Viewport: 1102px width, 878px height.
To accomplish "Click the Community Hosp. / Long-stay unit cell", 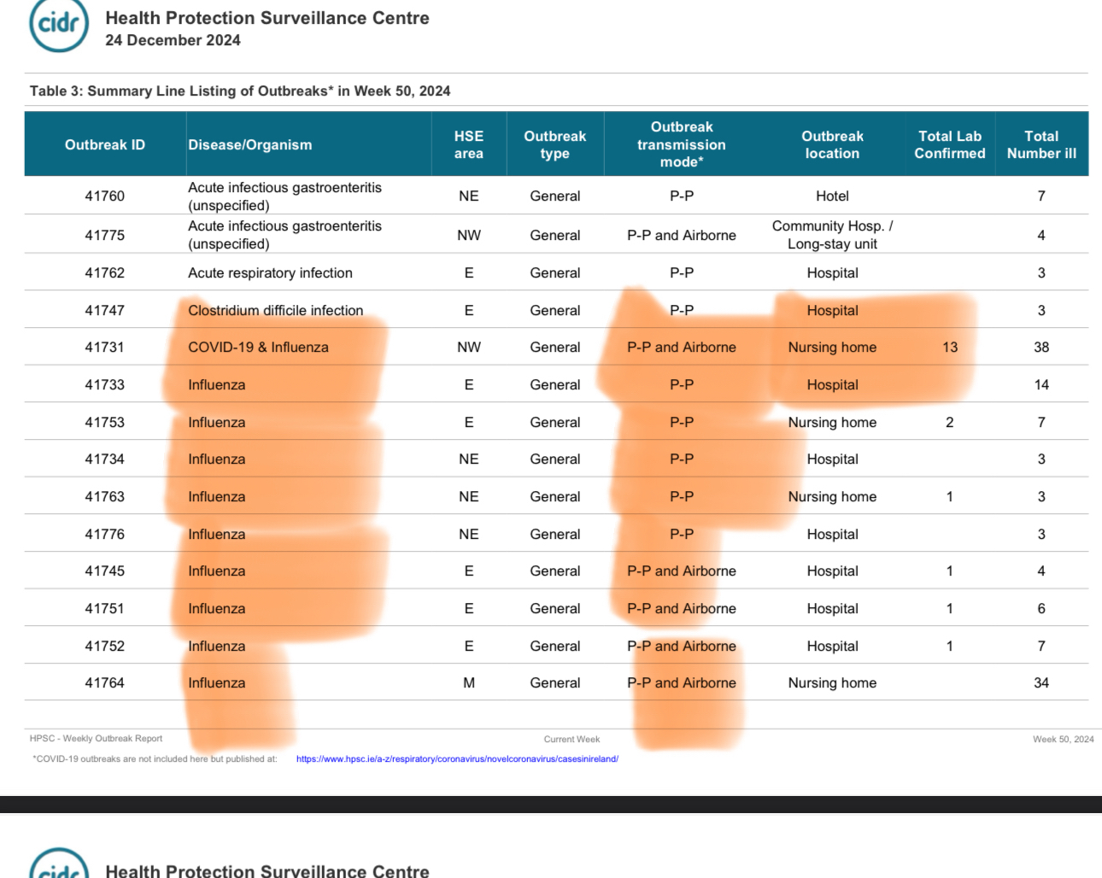I will (832, 235).
